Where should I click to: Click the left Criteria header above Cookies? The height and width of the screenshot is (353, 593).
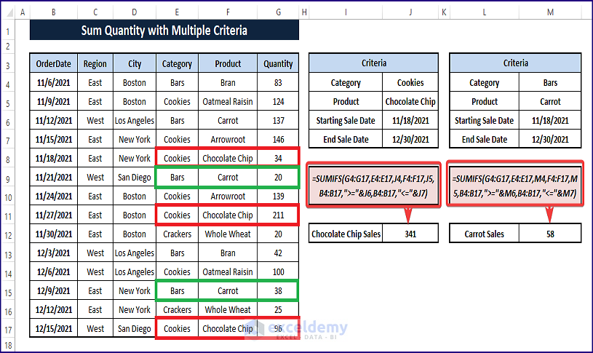[374, 63]
